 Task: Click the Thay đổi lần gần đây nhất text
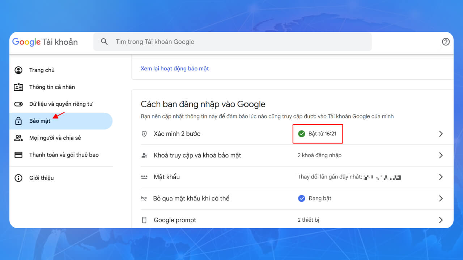330,177
